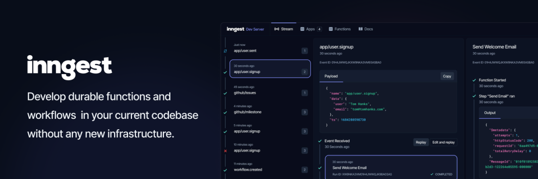Click the Replay button

(x=420, y=142)
